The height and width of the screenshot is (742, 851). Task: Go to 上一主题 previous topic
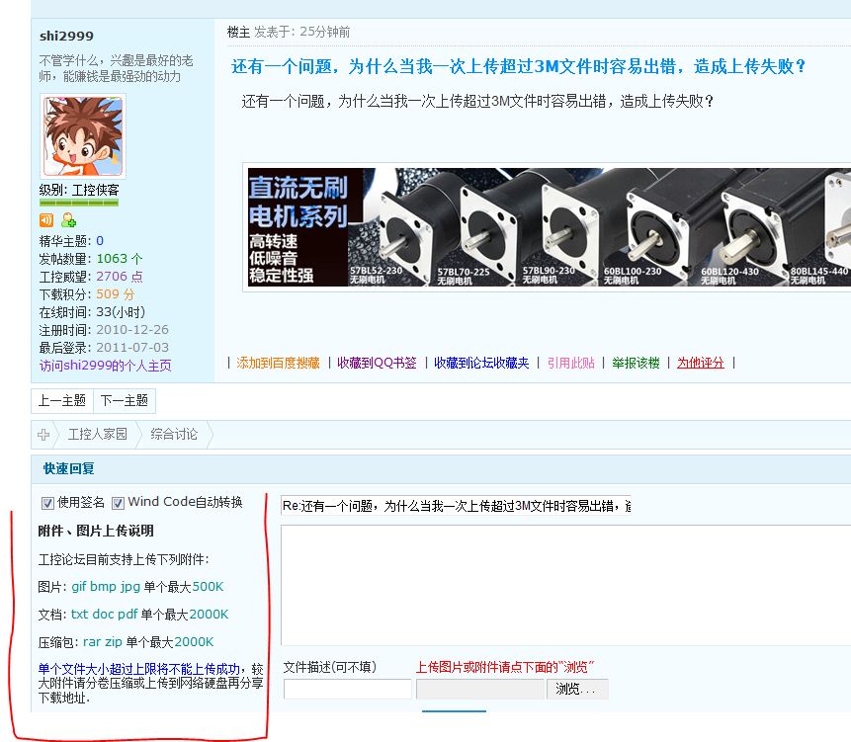coord(62,401)
